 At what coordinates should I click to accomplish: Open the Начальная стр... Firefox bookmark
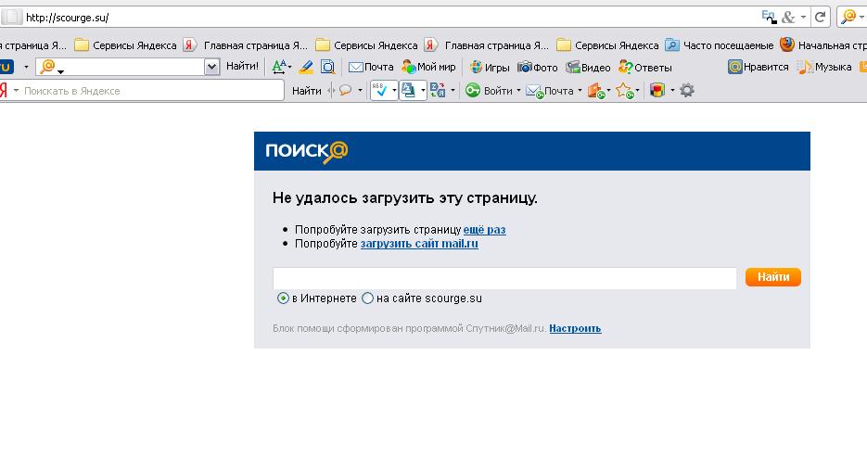tap(823, 44)
